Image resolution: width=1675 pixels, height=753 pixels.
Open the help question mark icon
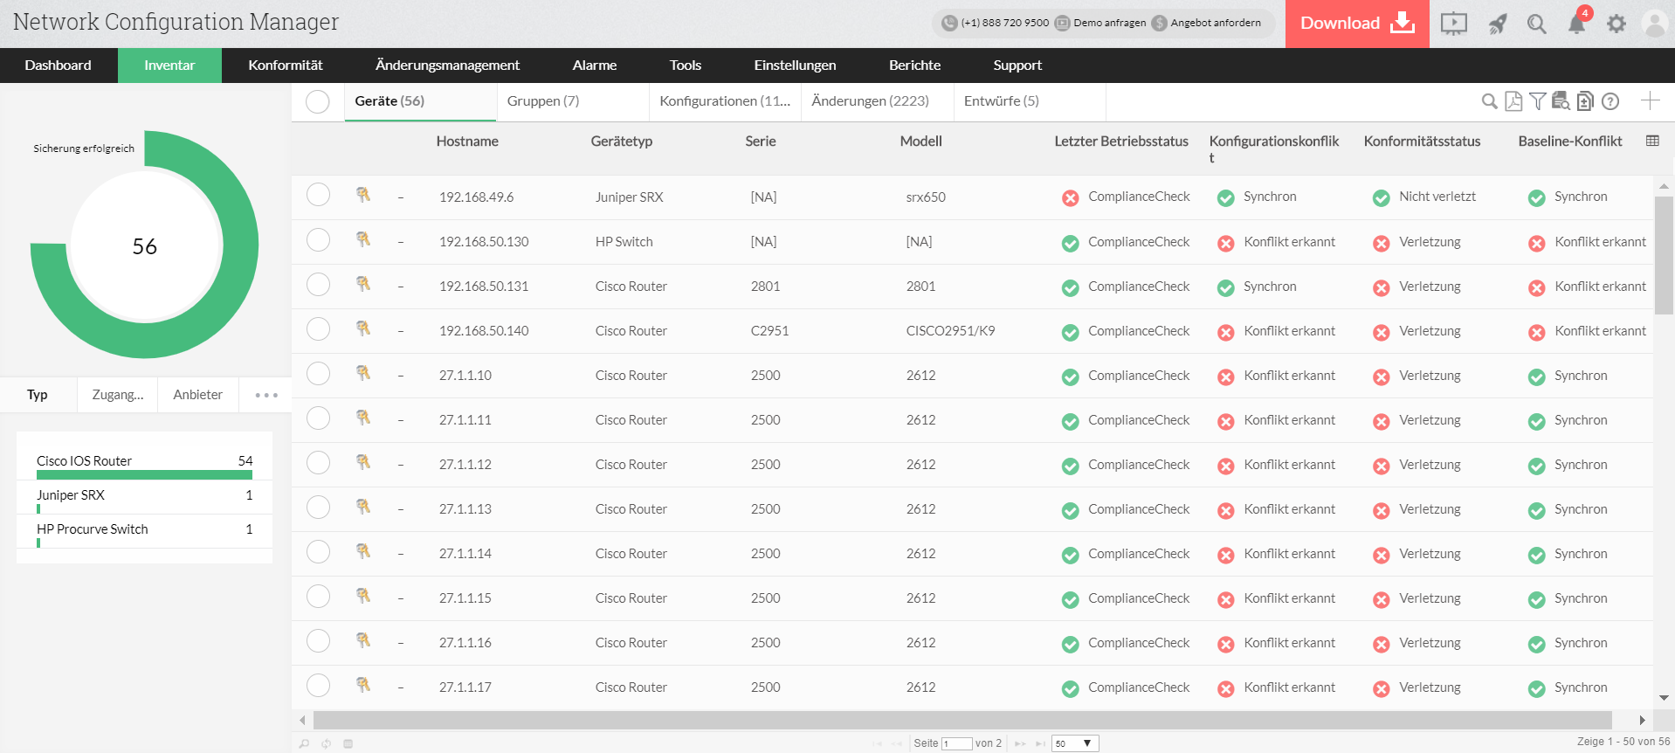pos(1610,101)
